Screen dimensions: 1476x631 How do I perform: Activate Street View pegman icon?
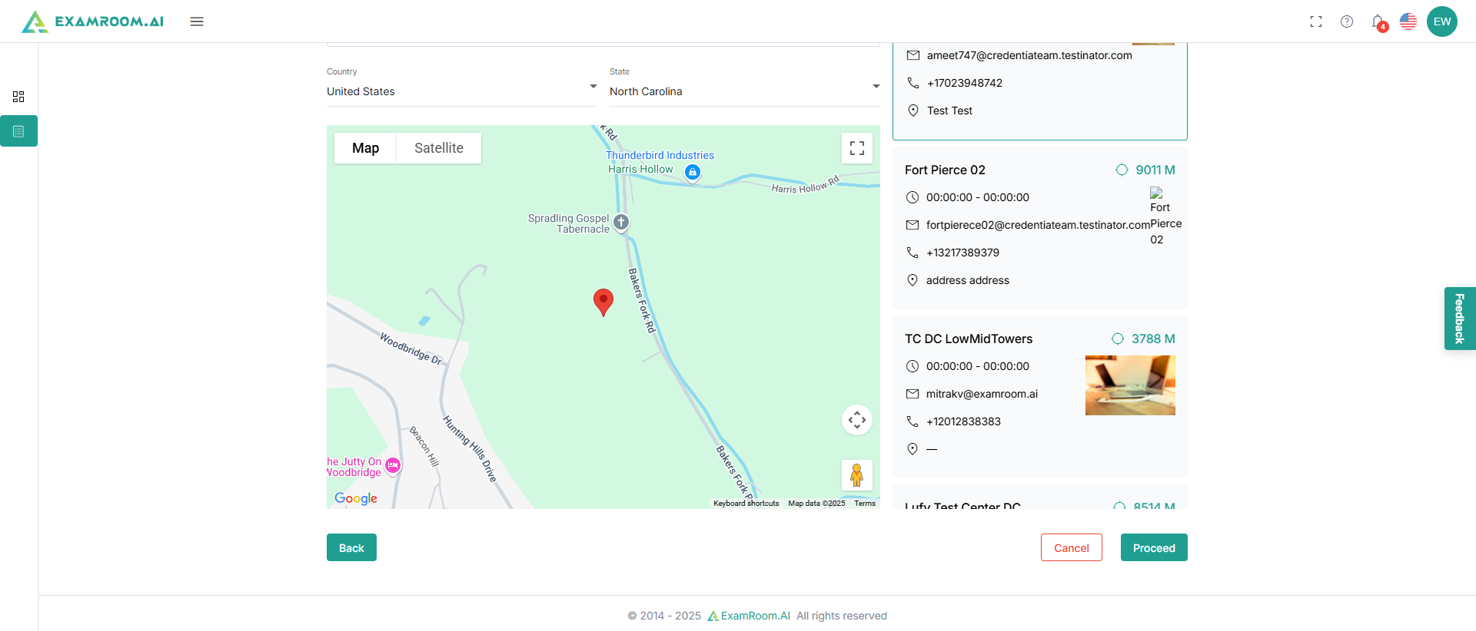pos(857,475)
